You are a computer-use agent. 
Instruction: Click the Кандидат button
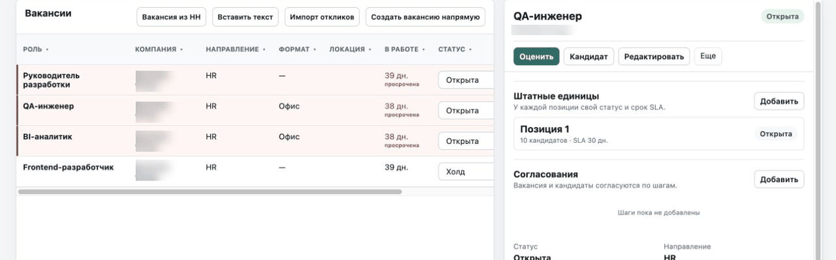click(x=588, y=57)
